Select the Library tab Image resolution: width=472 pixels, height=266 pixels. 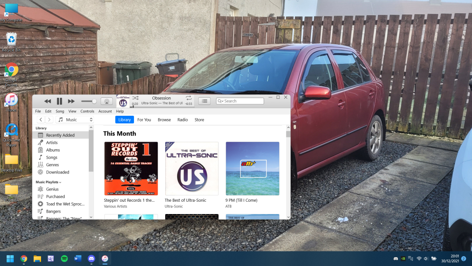[x=124, y=120]
